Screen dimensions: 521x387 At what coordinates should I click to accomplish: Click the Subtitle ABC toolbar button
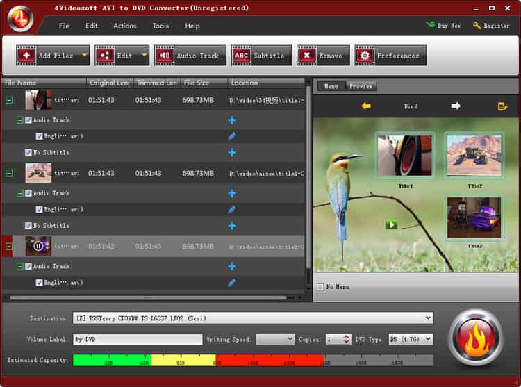click(261, 56)
